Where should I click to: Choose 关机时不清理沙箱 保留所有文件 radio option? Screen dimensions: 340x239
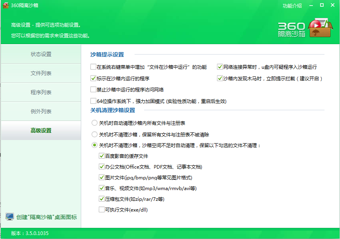94,134
